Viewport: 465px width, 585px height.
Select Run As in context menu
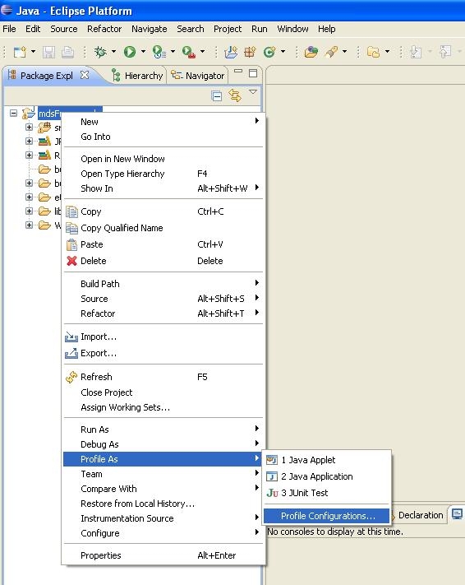[x=163, y=429]
